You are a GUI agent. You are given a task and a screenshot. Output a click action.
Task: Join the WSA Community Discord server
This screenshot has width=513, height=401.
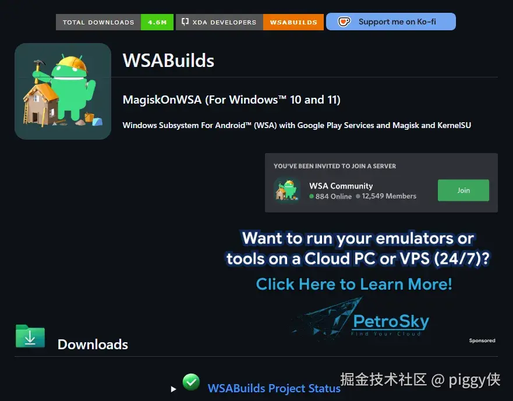point(464,190)
